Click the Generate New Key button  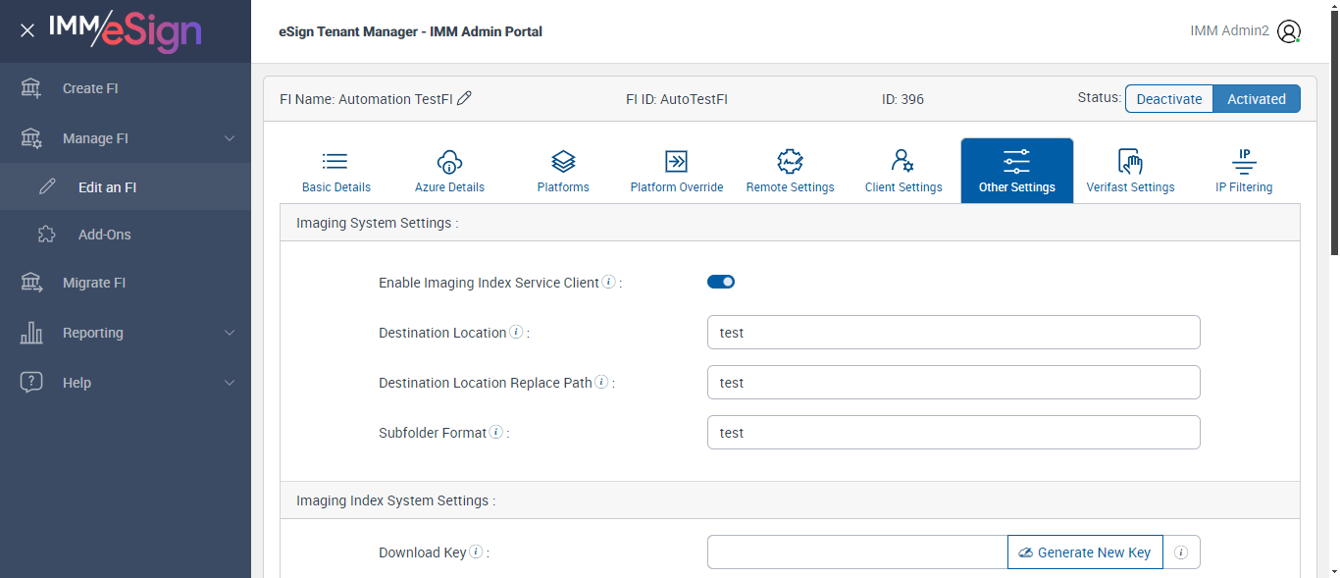pos(1085,552)
